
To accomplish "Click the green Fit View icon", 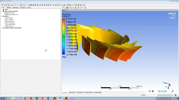I will [78, 8].
